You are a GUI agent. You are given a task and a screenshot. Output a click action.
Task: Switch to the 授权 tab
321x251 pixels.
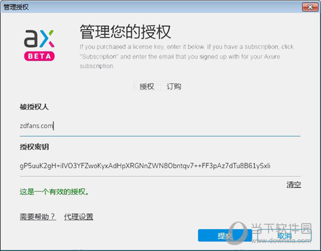click(x=146, y=86)
